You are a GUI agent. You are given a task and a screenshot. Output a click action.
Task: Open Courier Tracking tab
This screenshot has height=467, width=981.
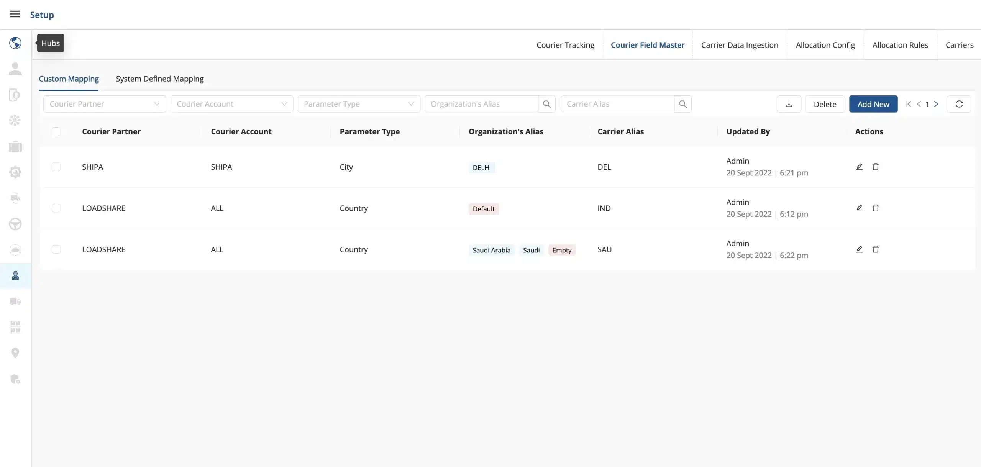(x=565, y=45)
